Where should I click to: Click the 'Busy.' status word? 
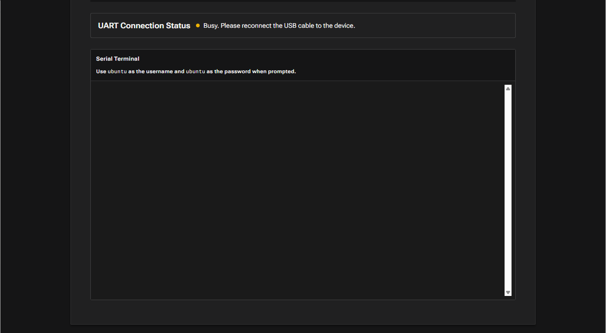click(211, 25)
